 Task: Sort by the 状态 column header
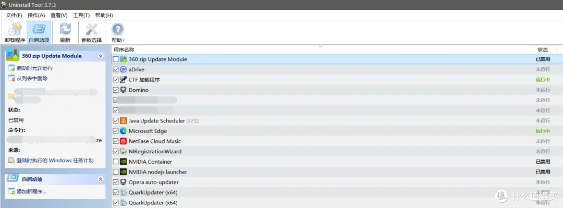coord(543,50)
